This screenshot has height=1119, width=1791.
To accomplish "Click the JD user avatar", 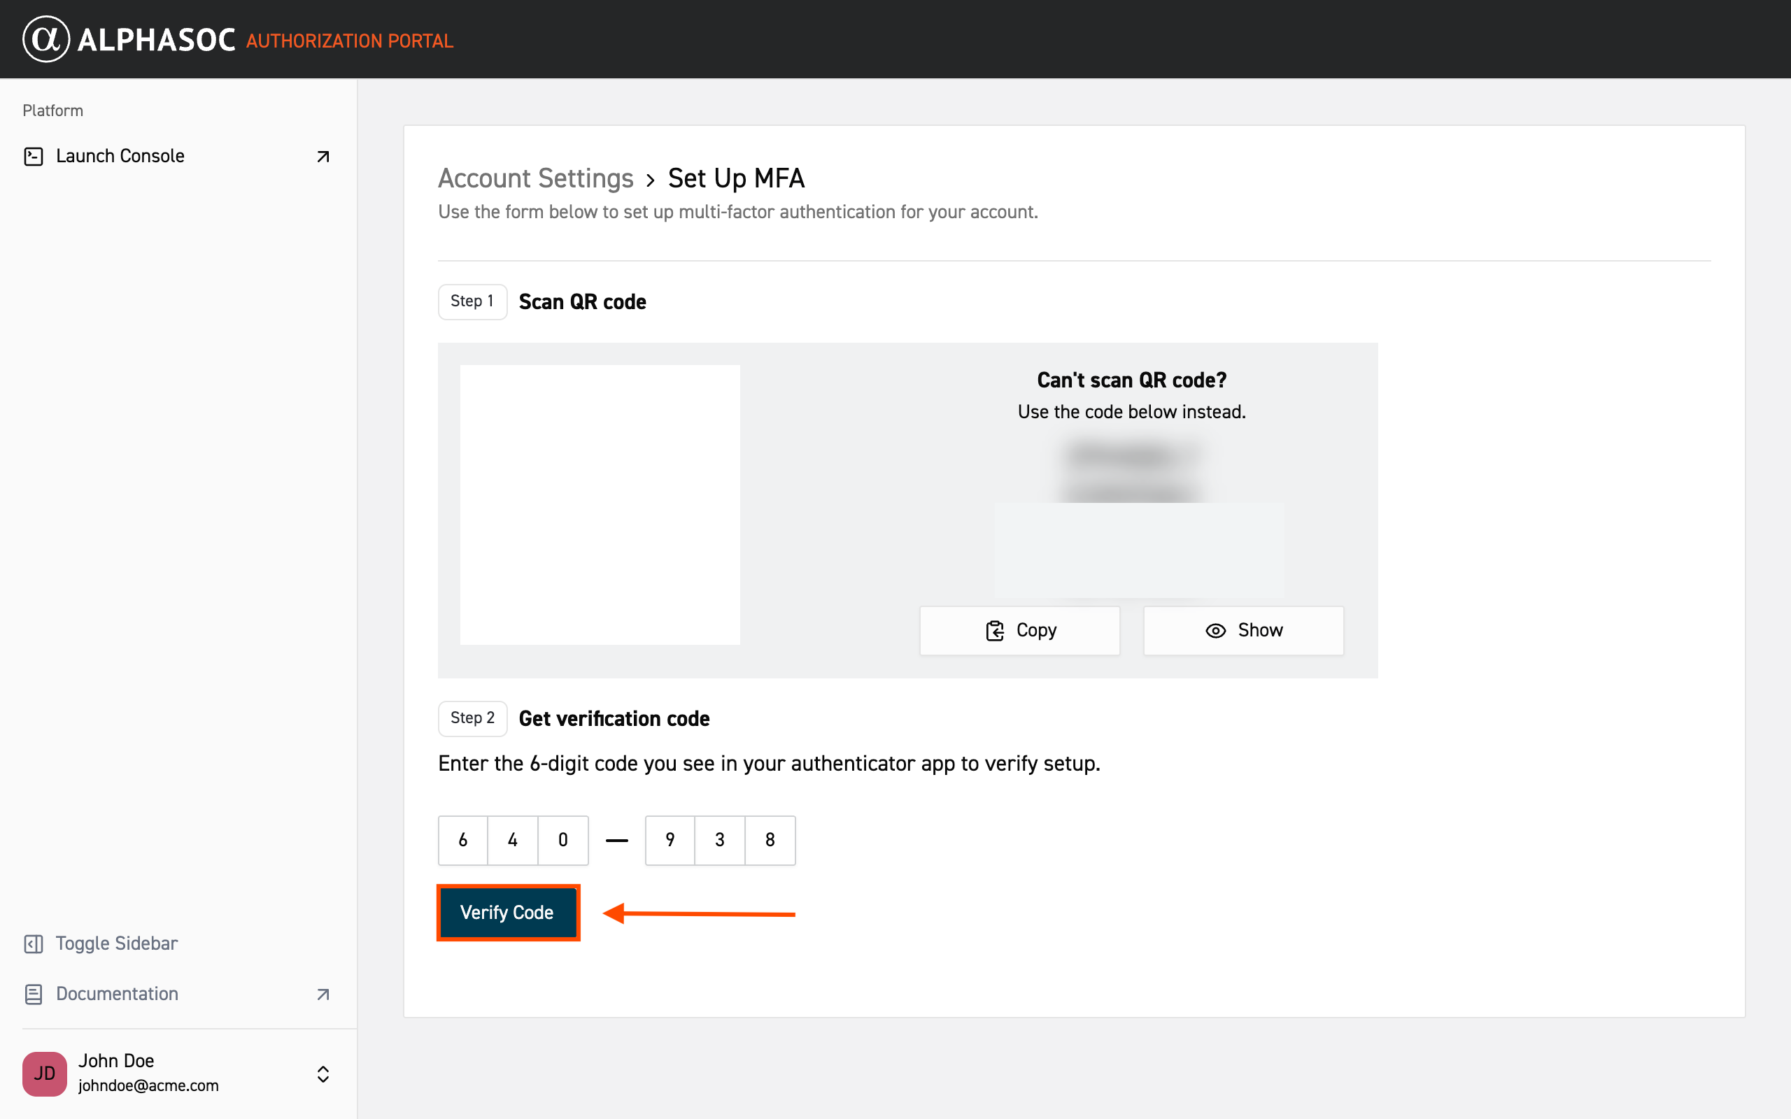I will point(44,1073).
